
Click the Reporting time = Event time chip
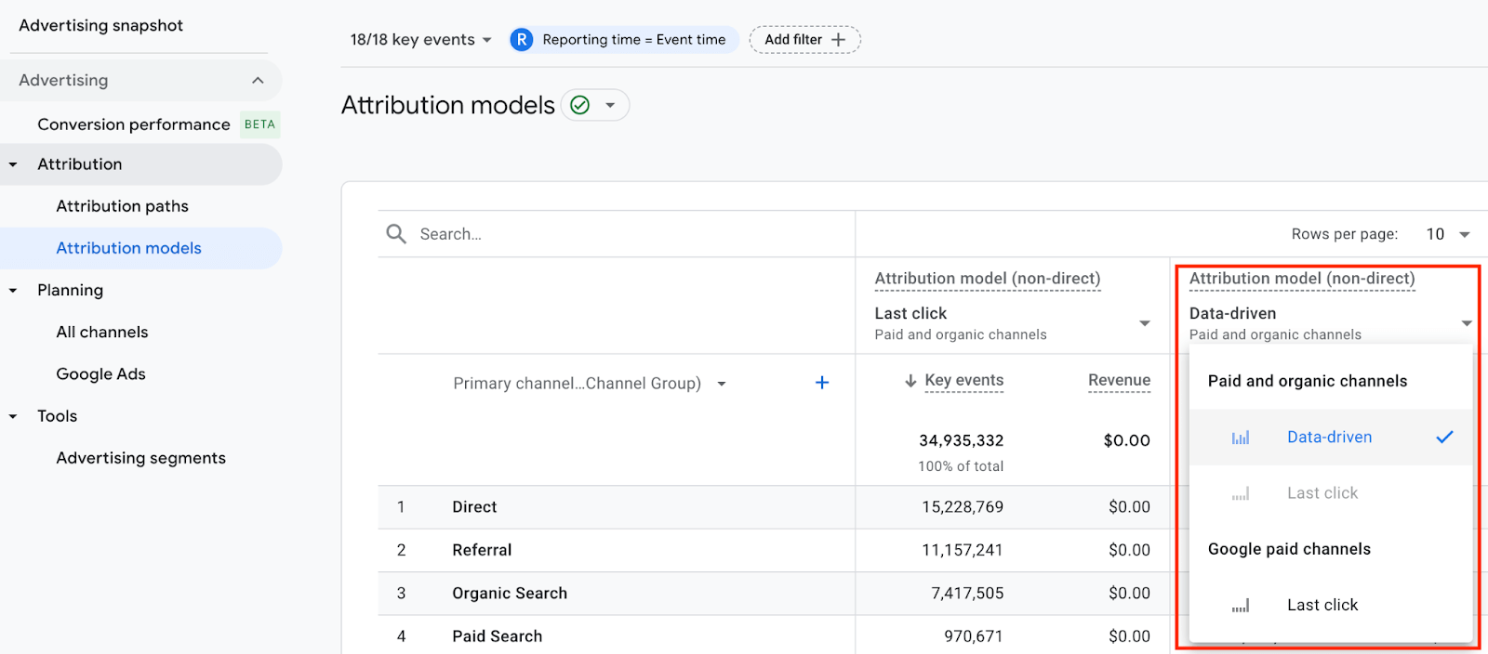click(624, 40)
